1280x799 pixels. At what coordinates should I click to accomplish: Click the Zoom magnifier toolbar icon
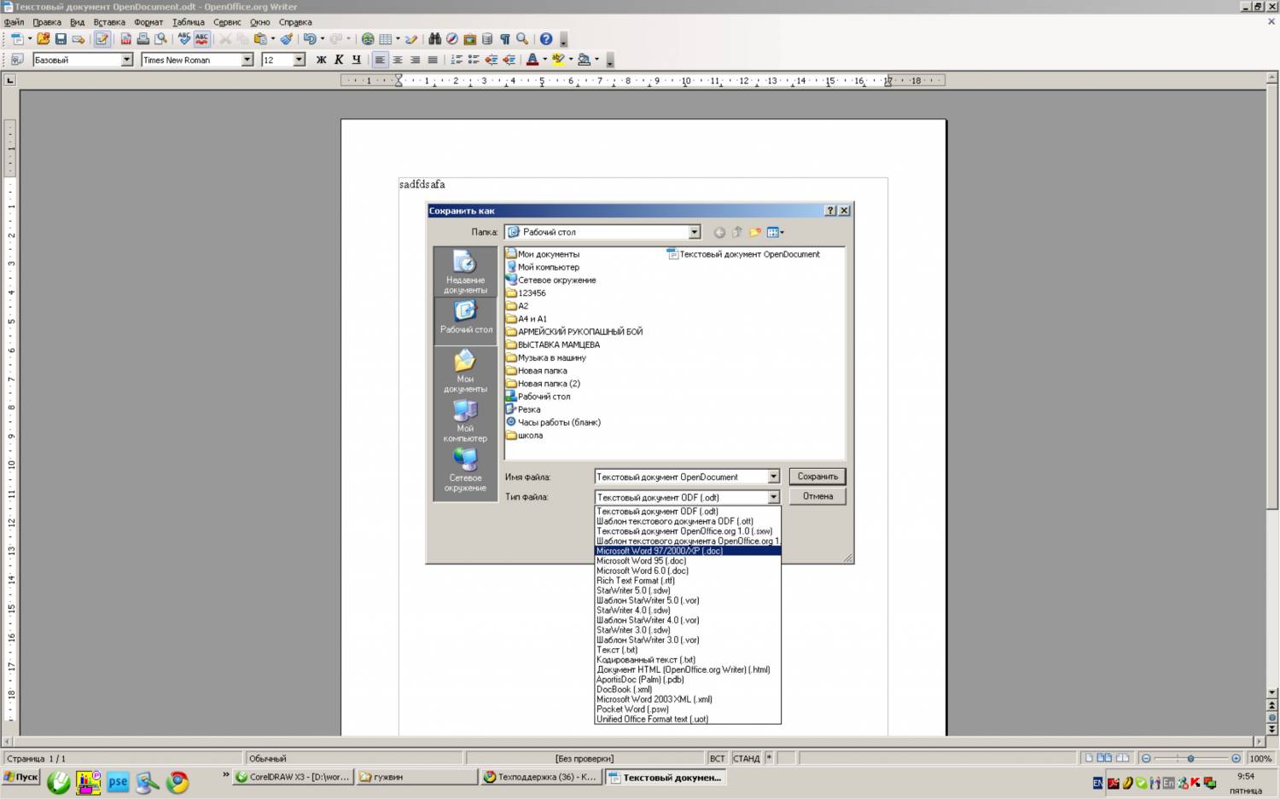522,38
